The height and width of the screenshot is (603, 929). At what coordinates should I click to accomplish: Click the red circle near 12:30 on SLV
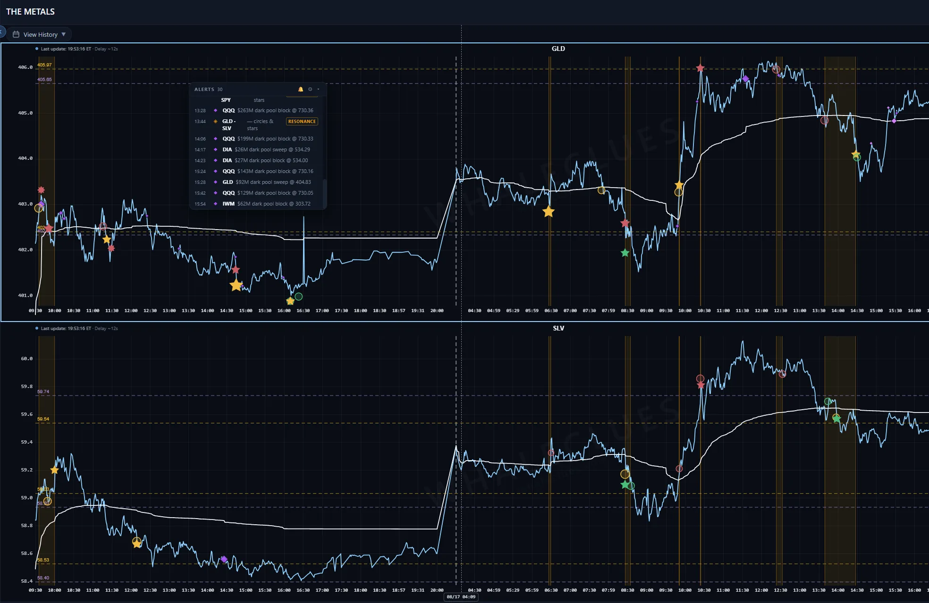click(782, 374)
